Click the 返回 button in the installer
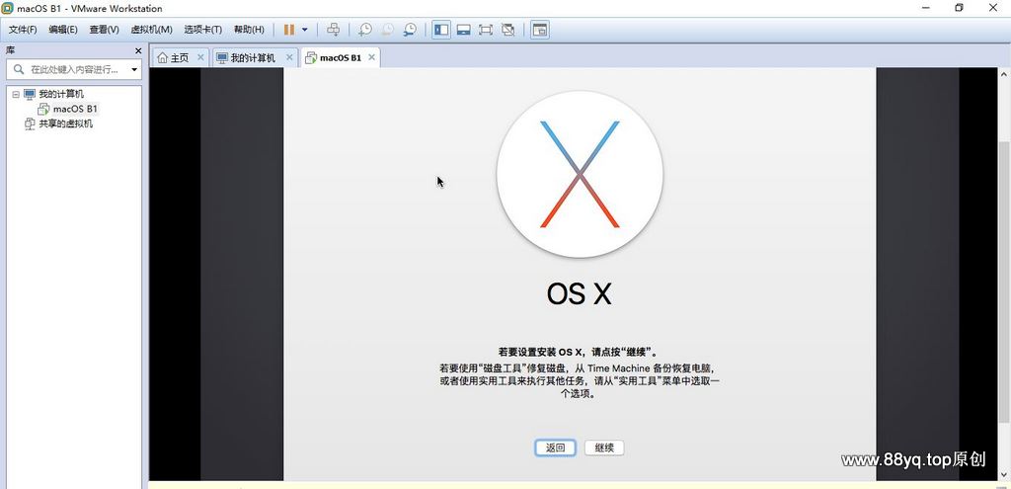This screenshot has height=489, width=1011. click(555, 448)
